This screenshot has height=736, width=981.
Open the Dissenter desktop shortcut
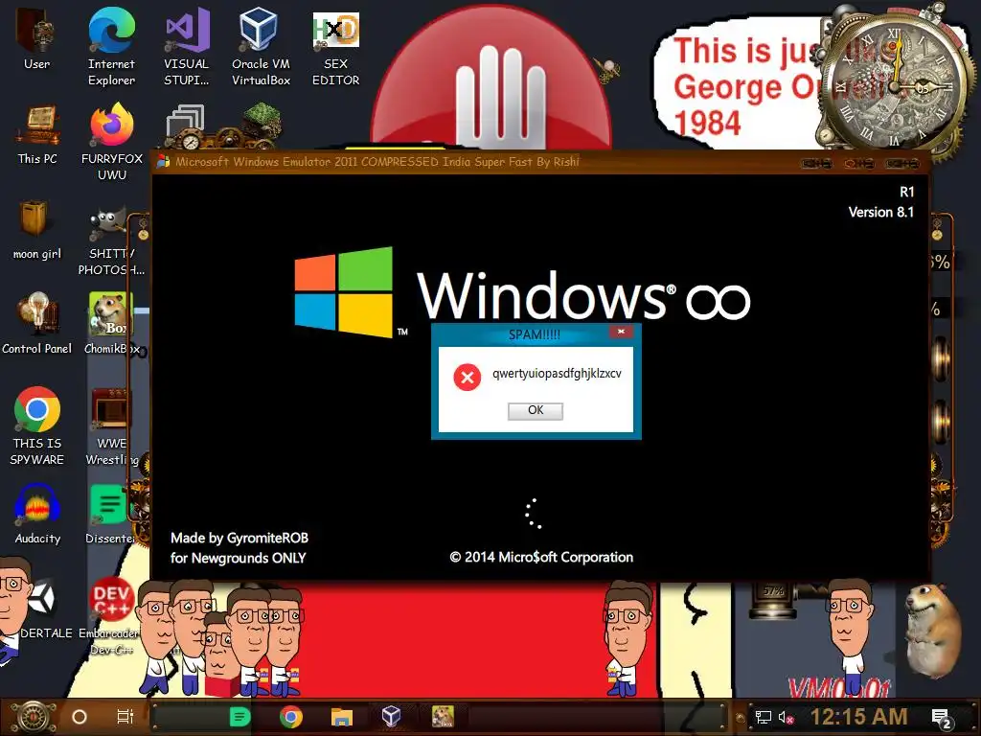pyautogui.click(x=110, y=514)
